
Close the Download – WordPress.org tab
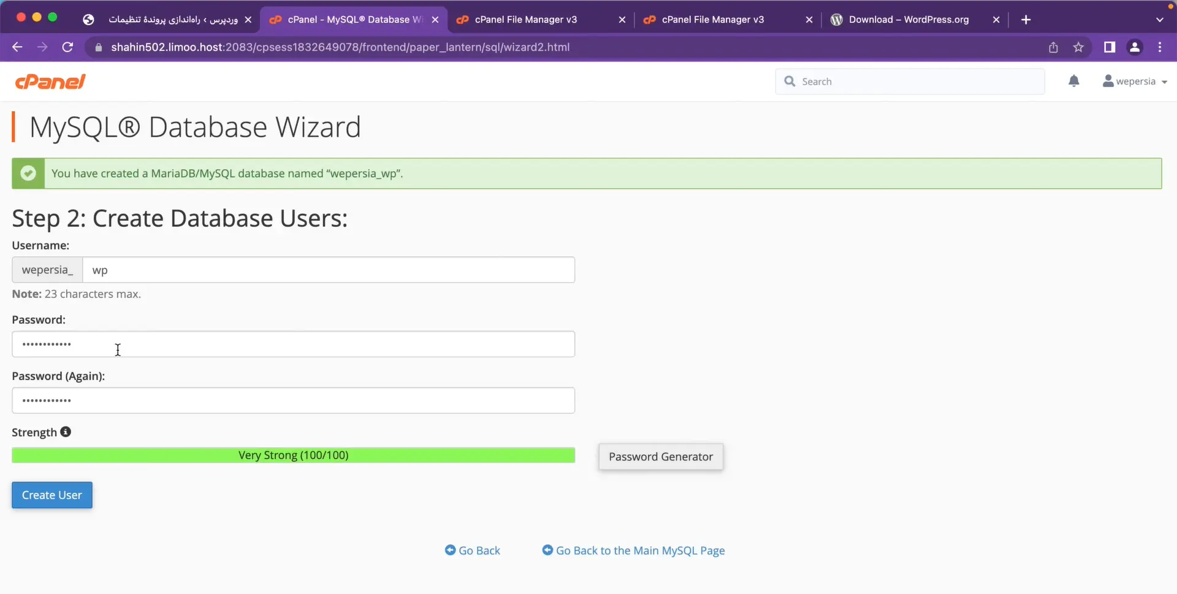[996, 20]
